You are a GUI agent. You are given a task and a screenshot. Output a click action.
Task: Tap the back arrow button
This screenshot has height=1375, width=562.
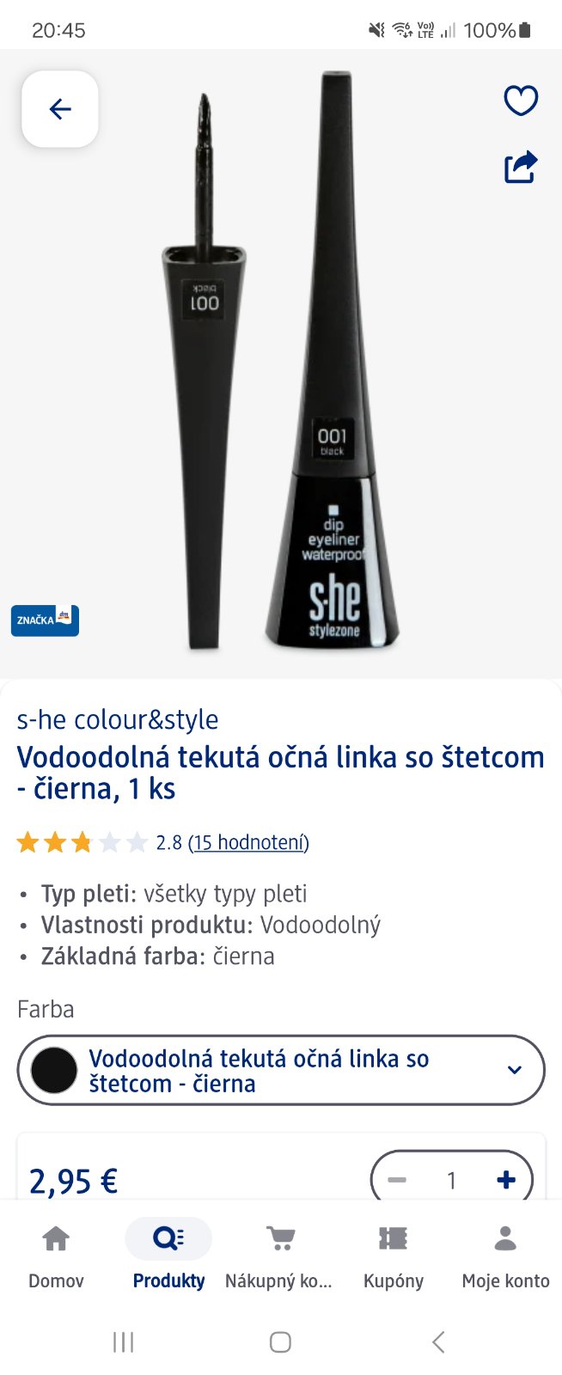point(60,109)
